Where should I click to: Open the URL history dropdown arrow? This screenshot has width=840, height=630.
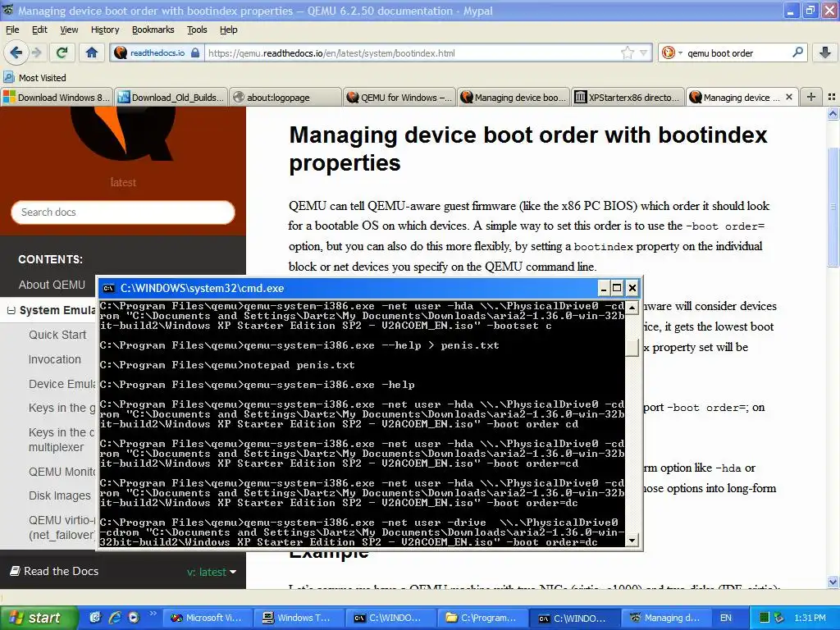pyautogui.click(x=643, y=52)
